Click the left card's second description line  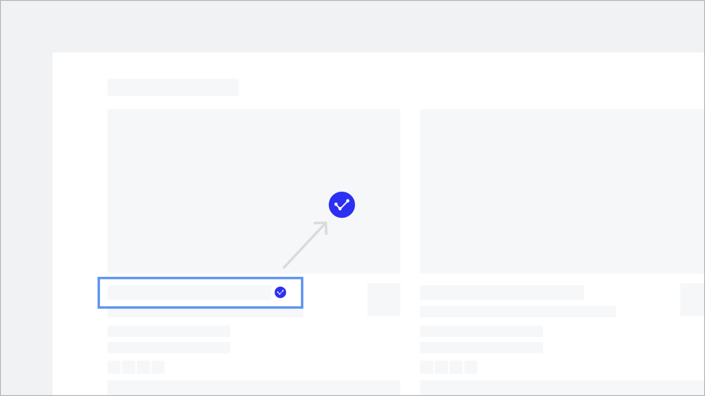[169, 348]
